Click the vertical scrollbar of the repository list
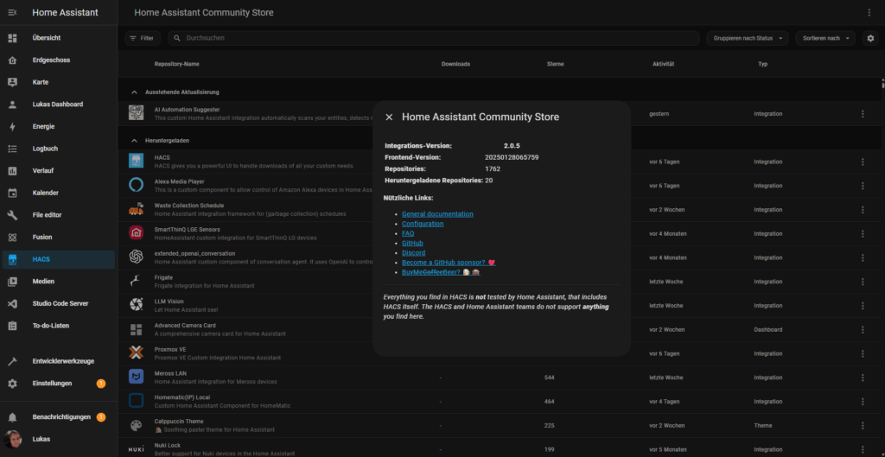 (882, 84)
